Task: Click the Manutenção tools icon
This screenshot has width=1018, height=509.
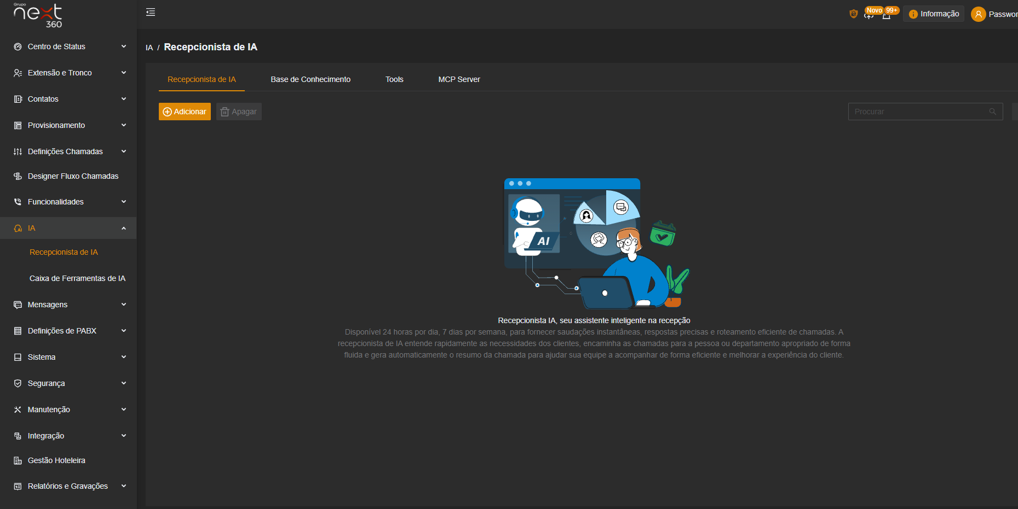Action: coord(18,409)
